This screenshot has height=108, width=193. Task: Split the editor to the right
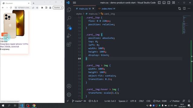184,8
